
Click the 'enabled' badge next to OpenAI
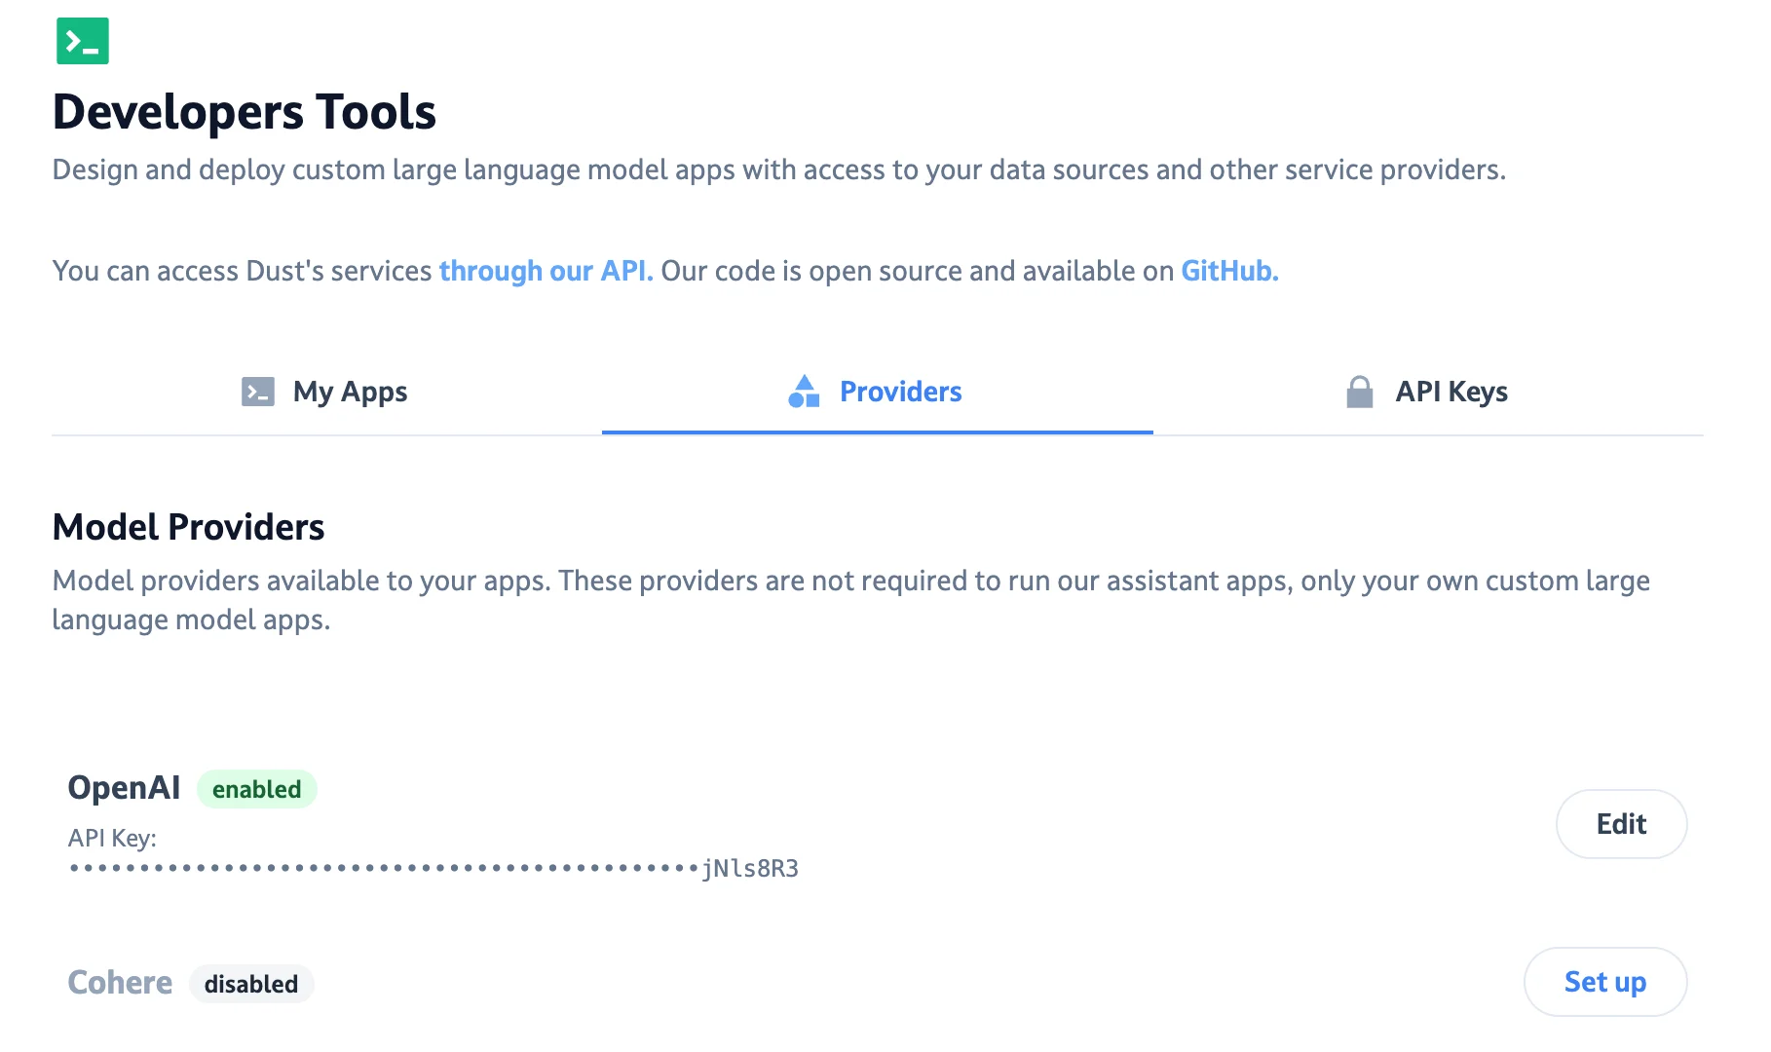tap(256, 788)
